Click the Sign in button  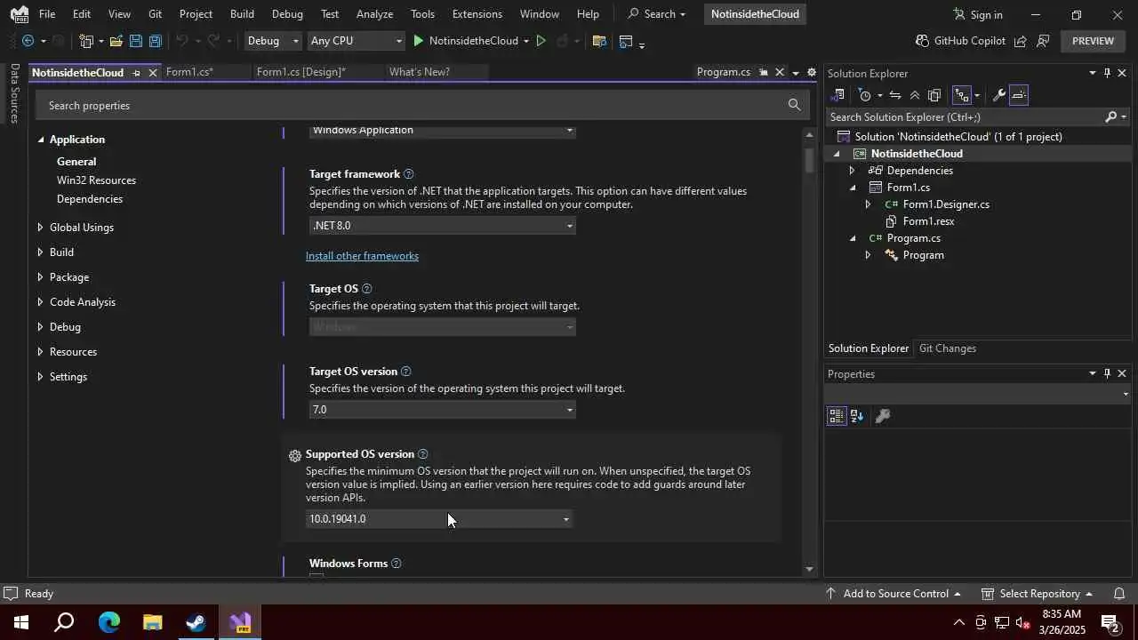(x=978, y=14)
